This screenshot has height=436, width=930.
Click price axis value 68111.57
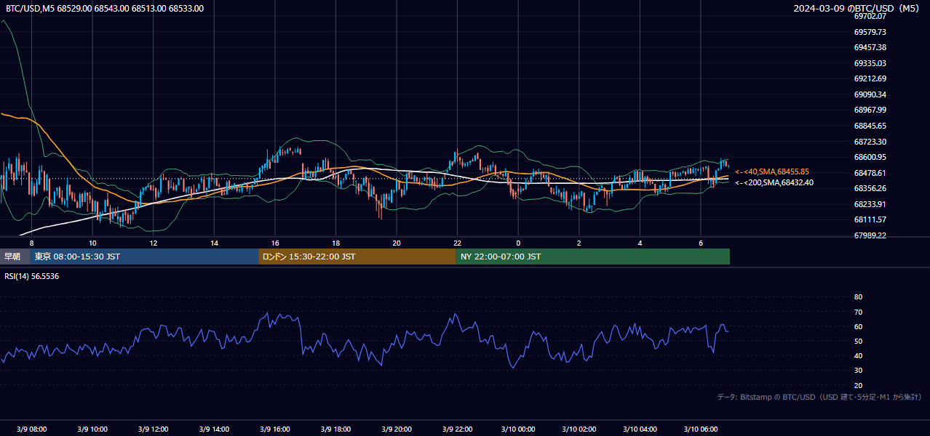(x=870, y=219)
